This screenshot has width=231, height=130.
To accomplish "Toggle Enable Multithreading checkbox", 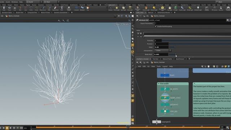I will point(156,26).
